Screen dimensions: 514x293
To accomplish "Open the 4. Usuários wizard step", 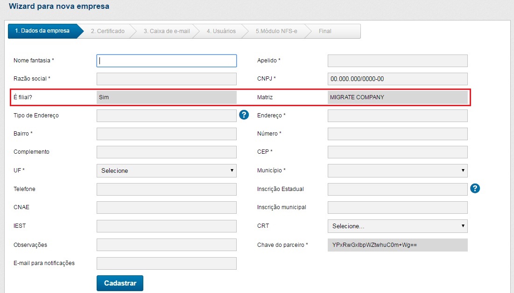I will pos(221,31).
